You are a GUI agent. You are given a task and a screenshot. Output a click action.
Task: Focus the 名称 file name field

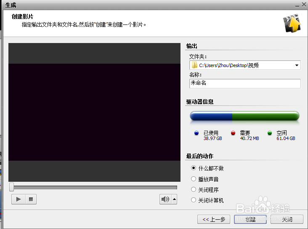coord(245,84)
